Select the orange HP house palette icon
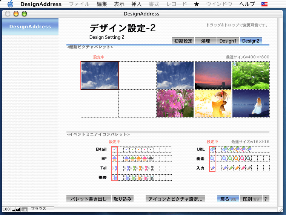This screenshot has width=286, height=215. (138, 159)
